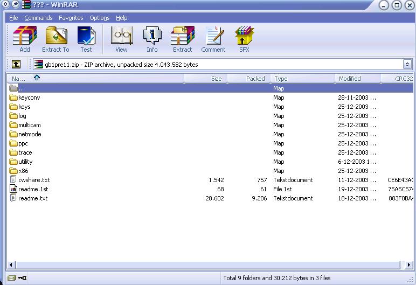Sort by the Packed column header
The image size is (416, 285).
pyautogui.click(x=248, y=79)
